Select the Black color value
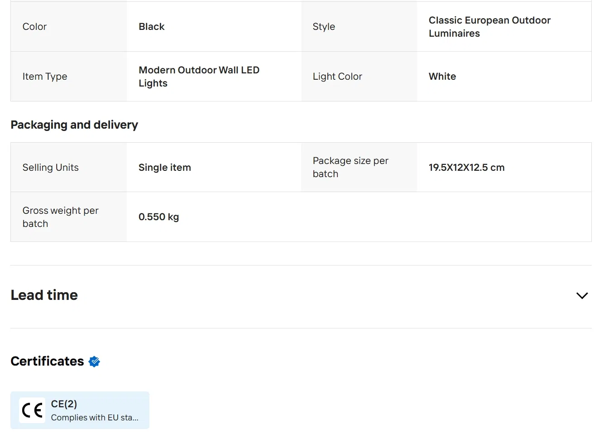Viewport: 604px width, 434px height. point(152,27)
